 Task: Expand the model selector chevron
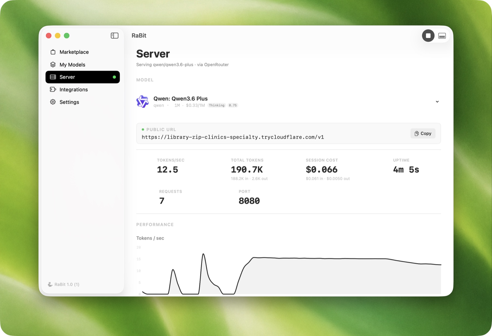point(437,102)
